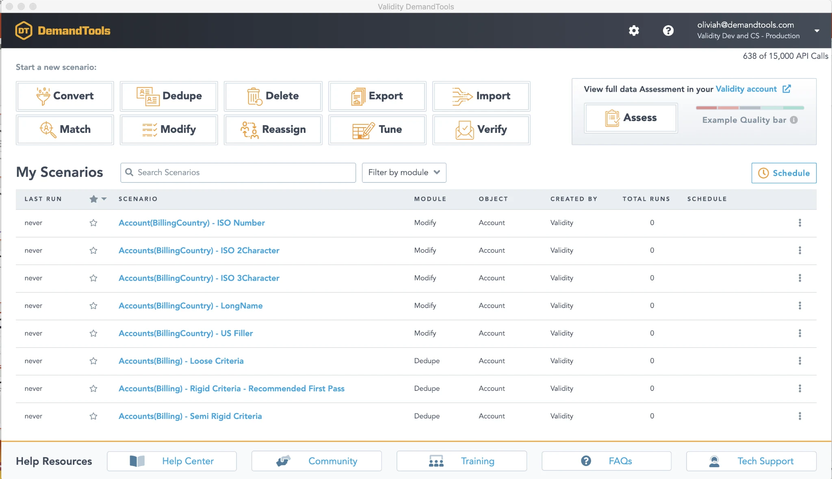Start a new Delete scenario

click(273, 96)
